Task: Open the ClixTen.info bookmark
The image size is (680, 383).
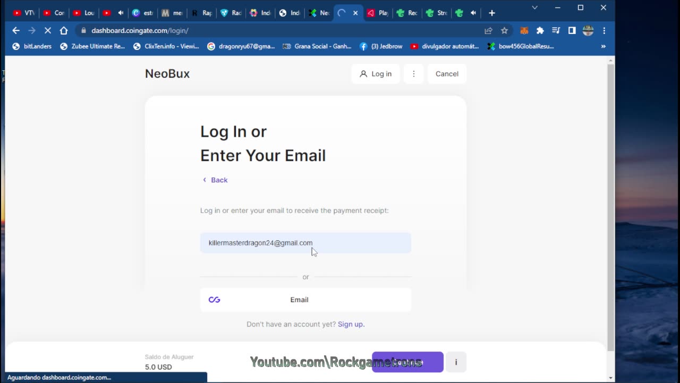Action: coord(166,46)
